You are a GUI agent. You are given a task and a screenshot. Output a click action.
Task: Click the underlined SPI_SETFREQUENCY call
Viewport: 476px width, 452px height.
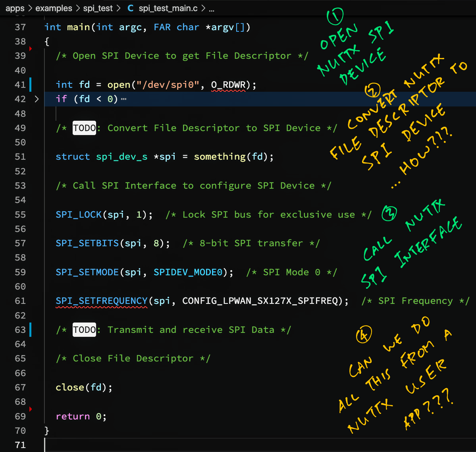tap(102, 301)
